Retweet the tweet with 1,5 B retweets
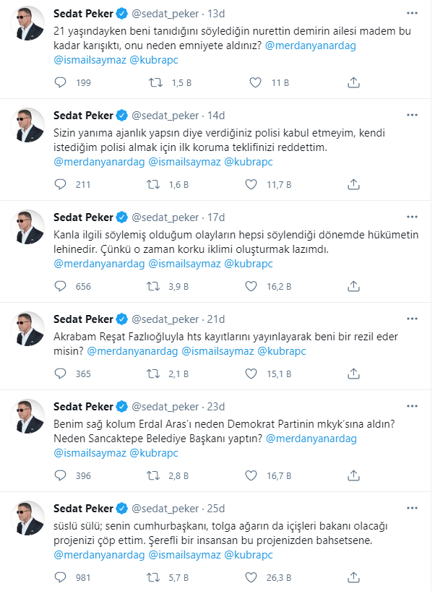The height and width of the screenshot is (591, 435). click(x=153, y=83)
